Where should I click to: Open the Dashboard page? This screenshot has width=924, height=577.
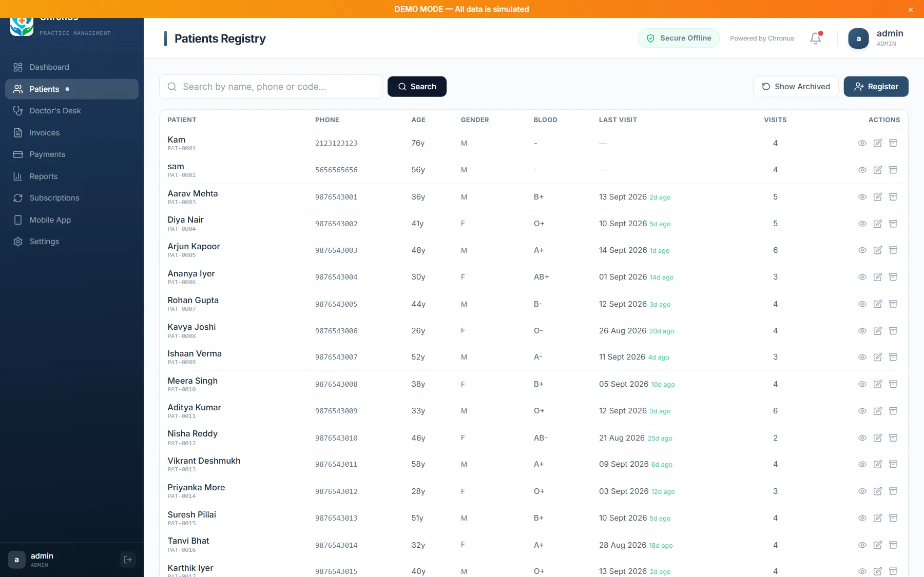pos(72,67)
